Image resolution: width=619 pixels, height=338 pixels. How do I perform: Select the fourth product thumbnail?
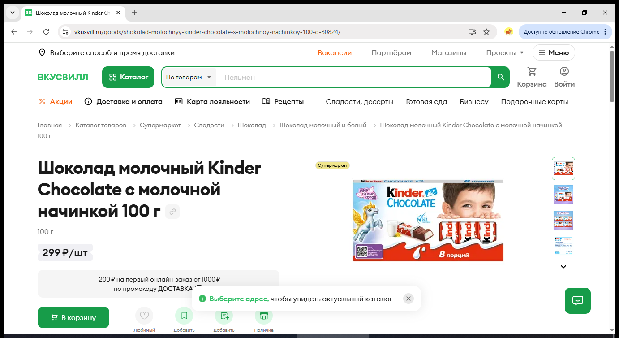click(563, 246)
